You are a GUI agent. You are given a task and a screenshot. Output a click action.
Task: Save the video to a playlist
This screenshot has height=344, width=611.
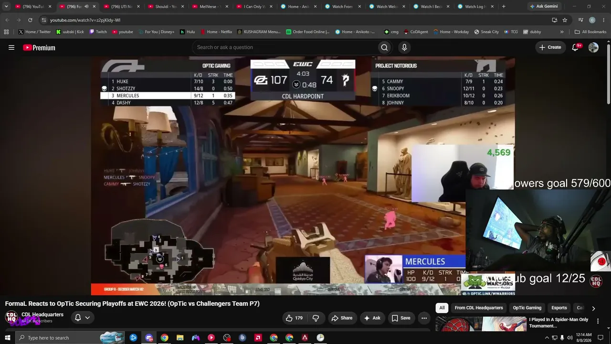tap(401, 318)
